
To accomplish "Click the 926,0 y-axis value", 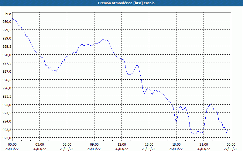I will (x=7, y=88).
